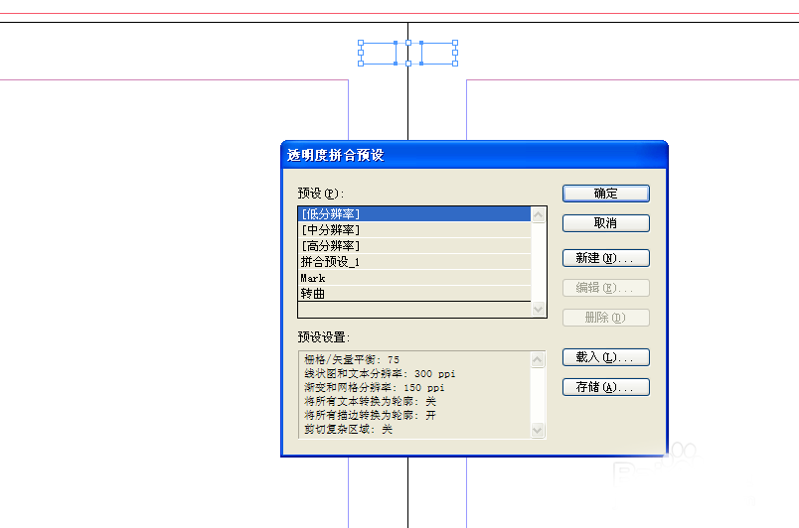Click the 线状图和文本分辨率: 300 ppi line
This screenshot has height=528, width=799.
(x=381, y=373)
